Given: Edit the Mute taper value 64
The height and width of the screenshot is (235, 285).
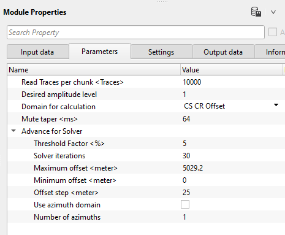Looking at the screenshot, I should coord(186,119).
